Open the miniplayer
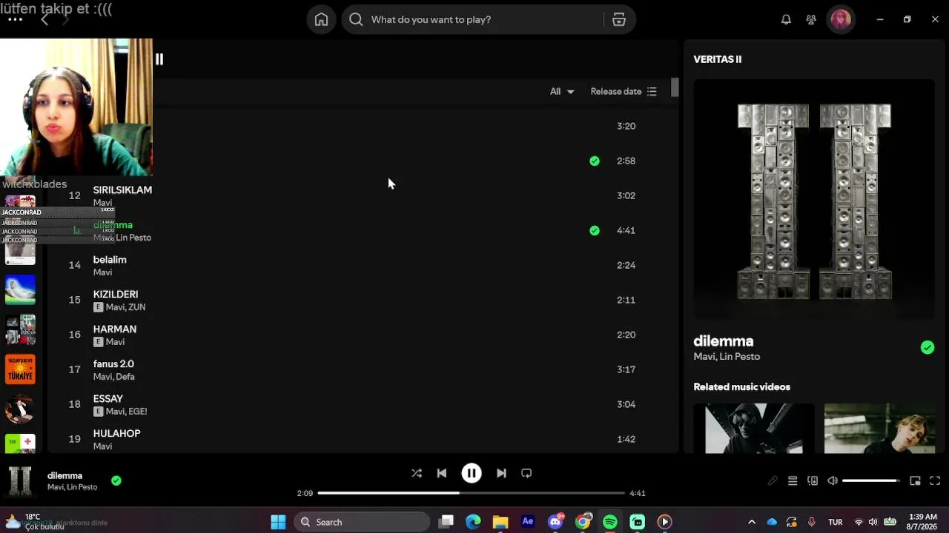 915,481
